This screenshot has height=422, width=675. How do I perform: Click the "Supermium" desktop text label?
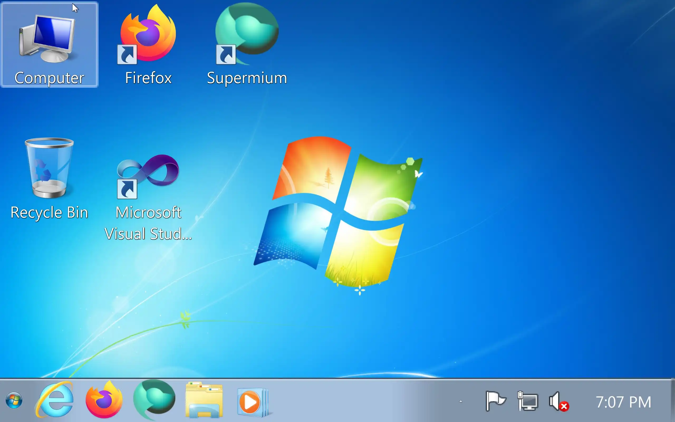coord(247,78)
